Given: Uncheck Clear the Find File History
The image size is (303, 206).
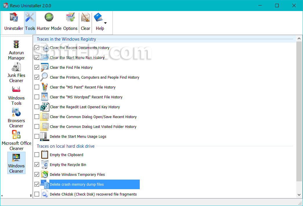Looking at the screenshot, I should point(37,67).
